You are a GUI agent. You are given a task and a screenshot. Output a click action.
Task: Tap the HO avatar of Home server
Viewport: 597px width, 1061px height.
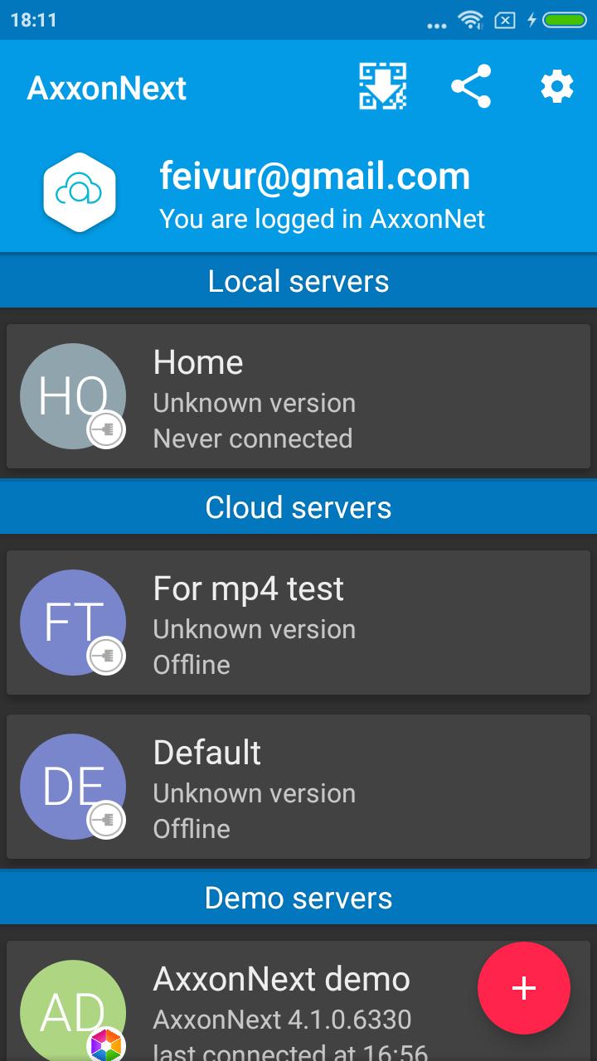[73, 396]
